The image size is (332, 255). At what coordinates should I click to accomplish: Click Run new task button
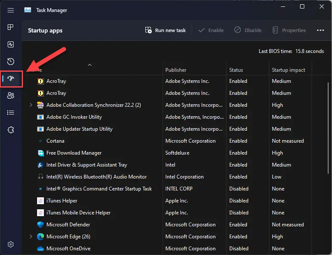click(165, 30)
